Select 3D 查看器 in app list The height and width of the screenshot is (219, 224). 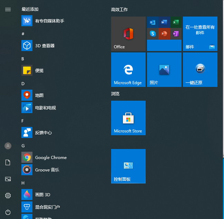click(45, 46)
